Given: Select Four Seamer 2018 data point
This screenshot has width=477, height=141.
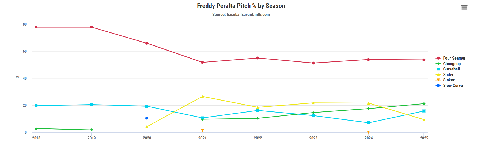Looking at the screenshot, I should pos(36,27).
